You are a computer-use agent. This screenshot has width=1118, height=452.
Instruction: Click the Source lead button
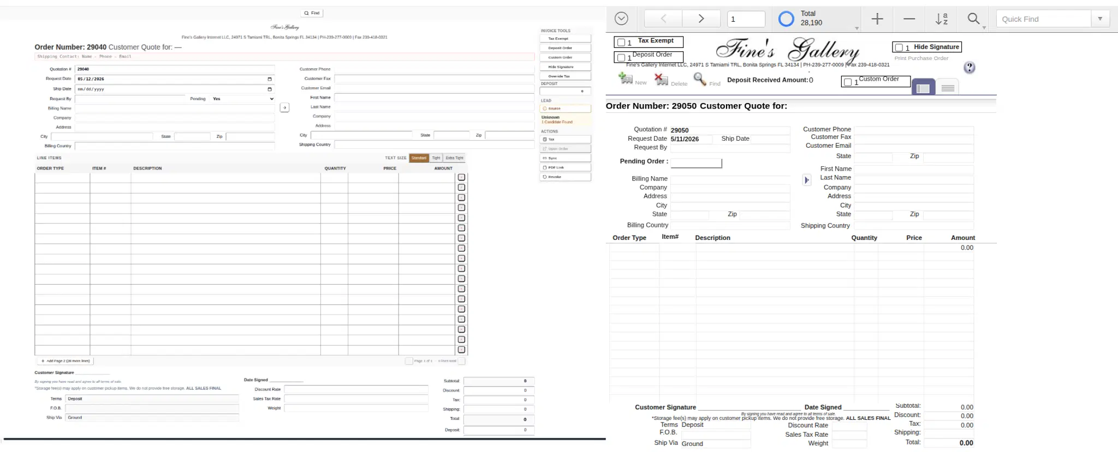[x=565, y=109]
